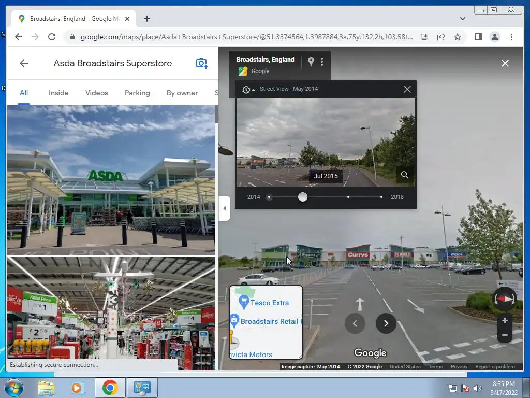View site security lock information
This screenshot has width=530, height=398.
[72, 37]
